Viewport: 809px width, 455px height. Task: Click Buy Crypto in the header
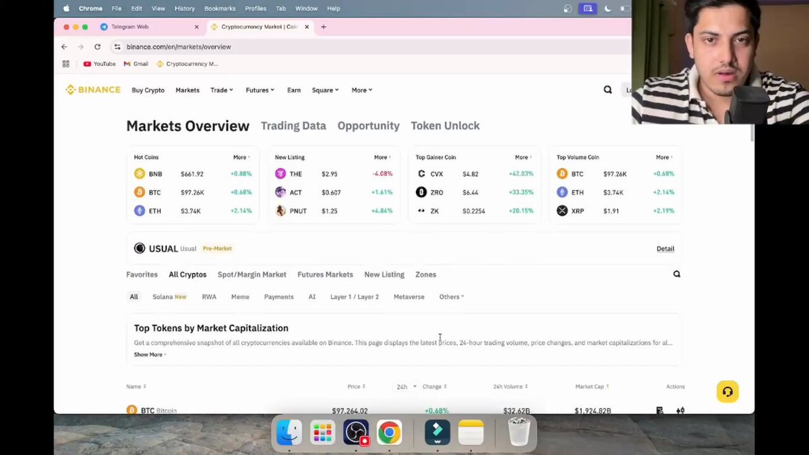coord(148,90)
